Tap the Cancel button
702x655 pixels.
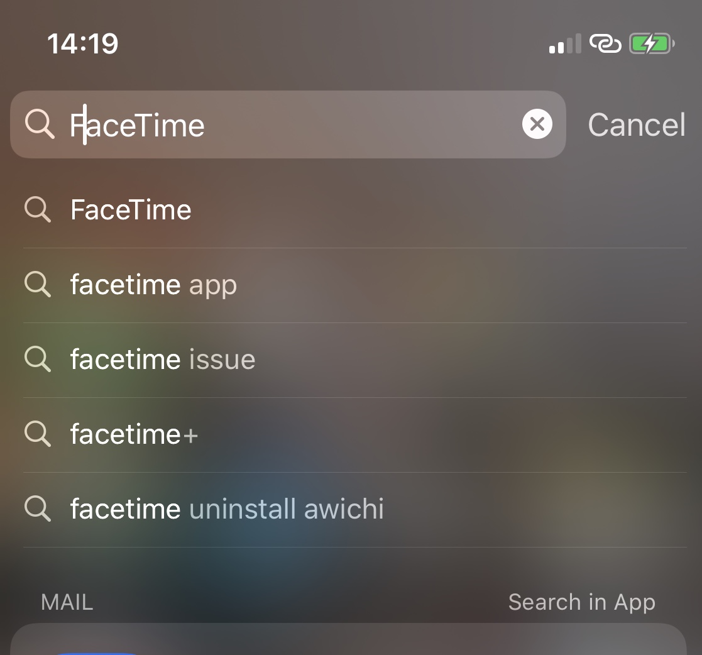click(x=636, y=124)
